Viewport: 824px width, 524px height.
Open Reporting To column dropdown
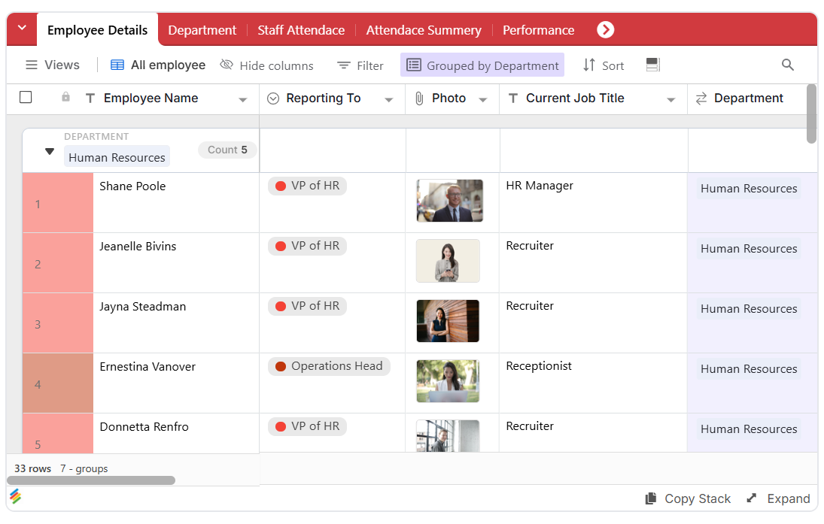click(x=389, y=100)
